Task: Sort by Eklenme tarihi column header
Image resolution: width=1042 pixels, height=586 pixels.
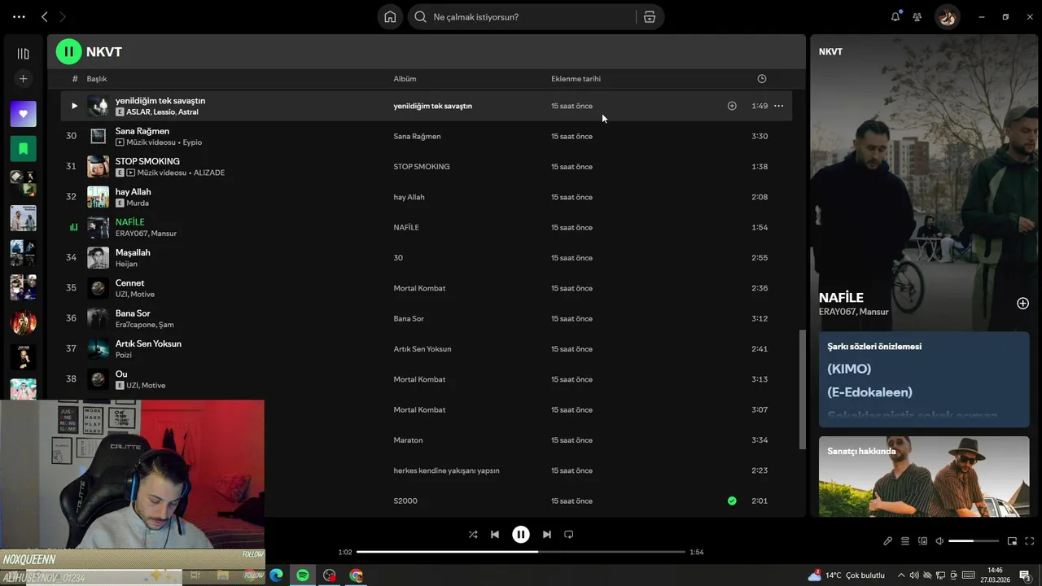Action: [x=576, y=79]
